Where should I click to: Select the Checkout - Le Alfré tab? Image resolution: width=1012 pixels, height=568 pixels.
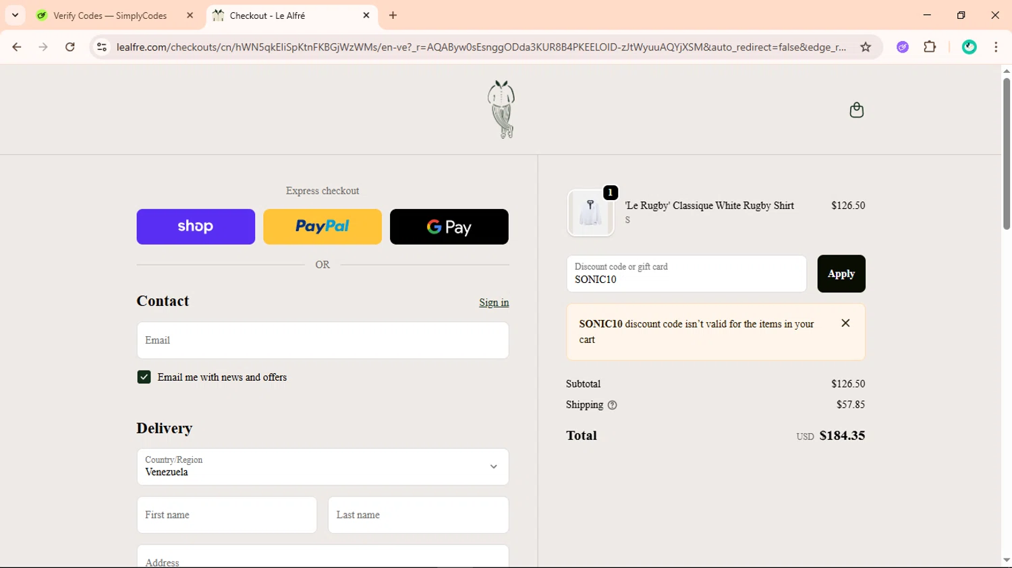click(291, 15)
